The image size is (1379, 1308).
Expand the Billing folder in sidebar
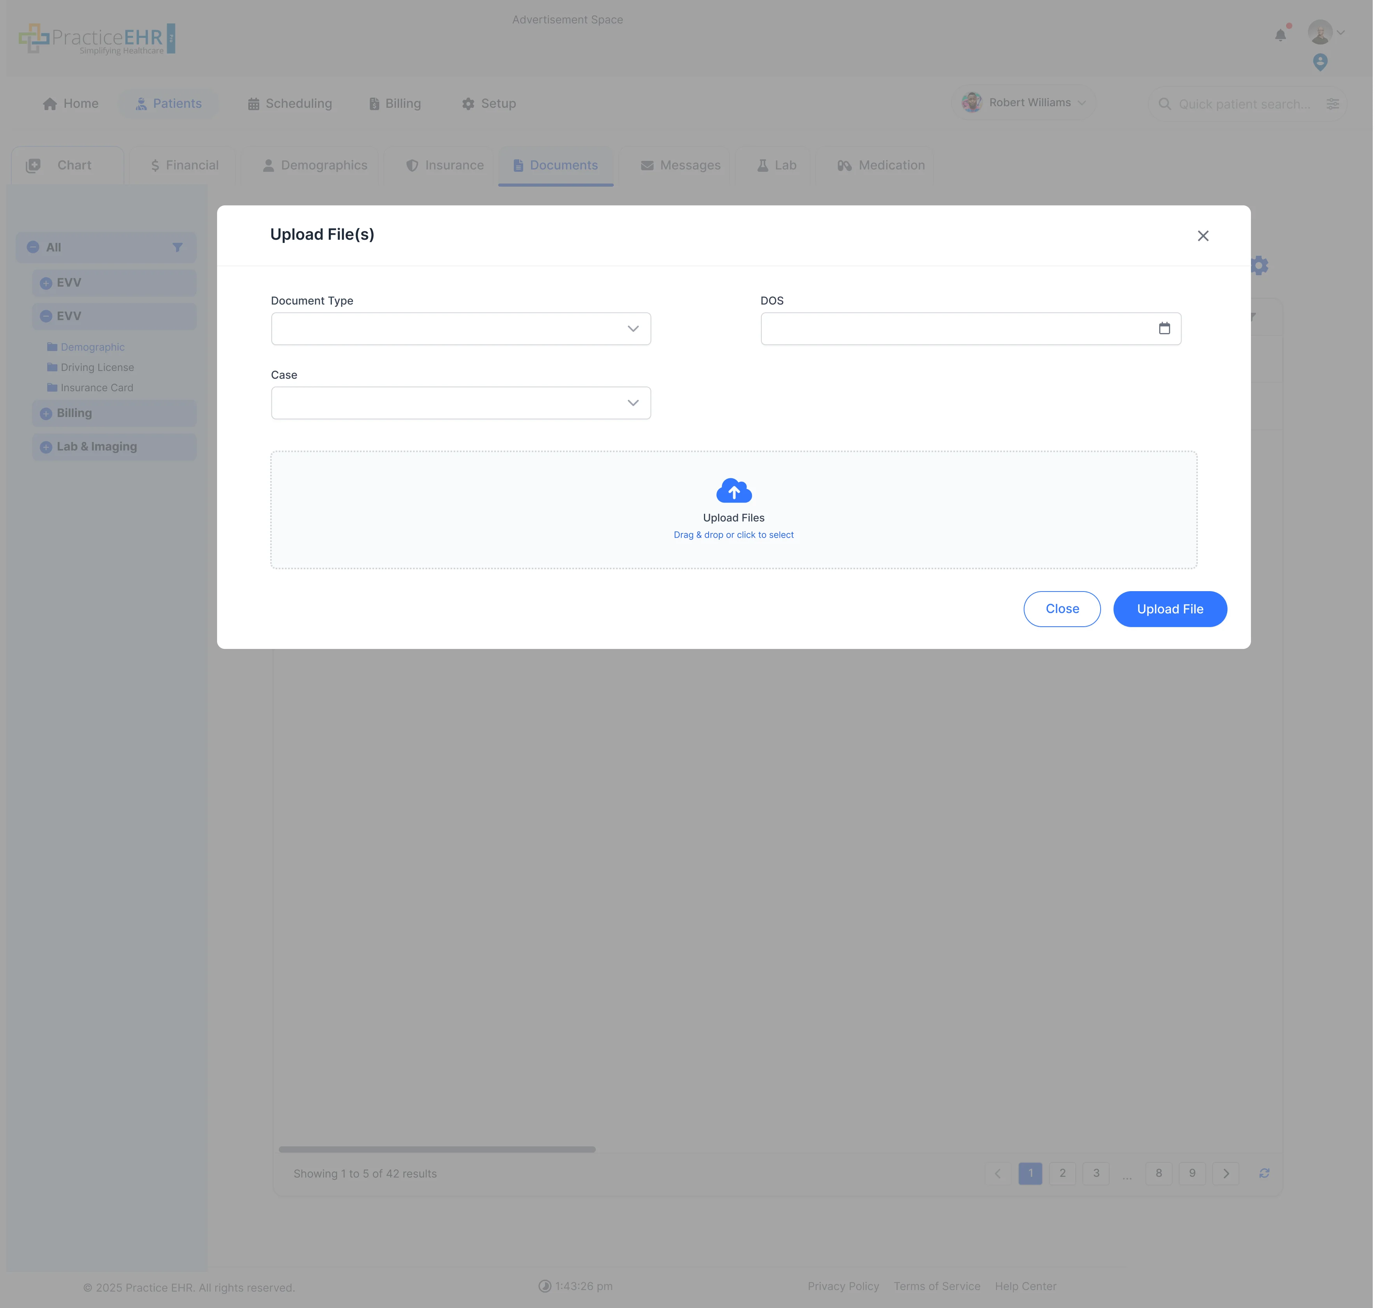tap(45, 413)
